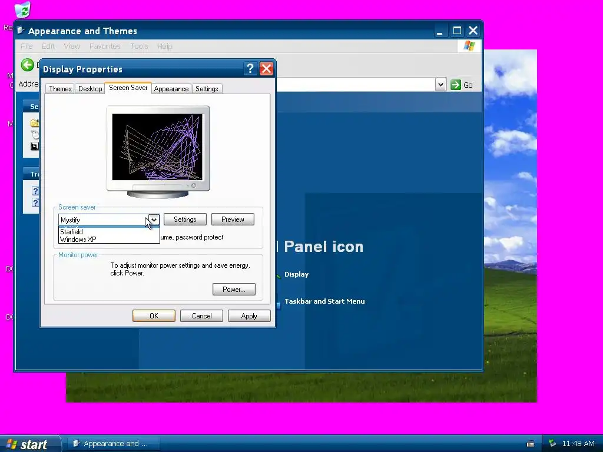Click the network tray icon near clock
The width and height of the screenshot is (603, 452).
pyautogui.click(x=552, y=443)
